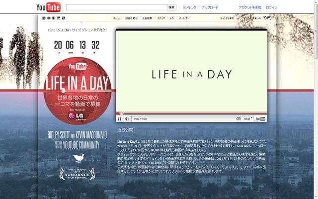The height and width of the screenshot is (199, 318).
Task: Click the fourth share icon (mail)
Action: [59, 18]
